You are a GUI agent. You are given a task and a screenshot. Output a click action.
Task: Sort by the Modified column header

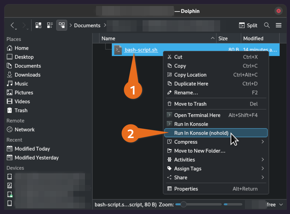[x=260, y=38]
